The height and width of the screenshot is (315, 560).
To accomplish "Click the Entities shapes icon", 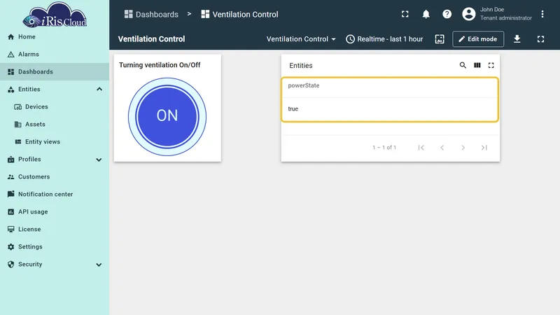I will 10,90.
